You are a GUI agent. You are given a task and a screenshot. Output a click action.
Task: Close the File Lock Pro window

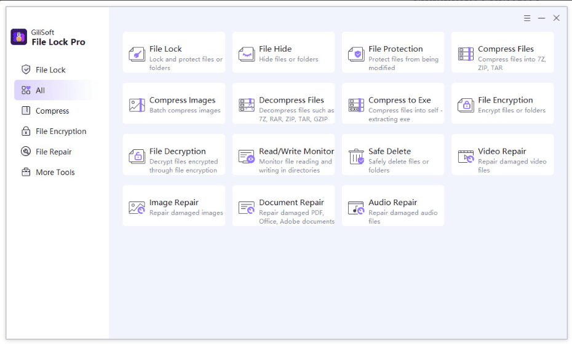click(x=556, y=18)
